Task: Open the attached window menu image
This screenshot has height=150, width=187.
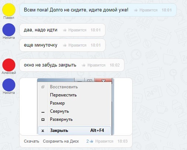Action: coord(76,106)
